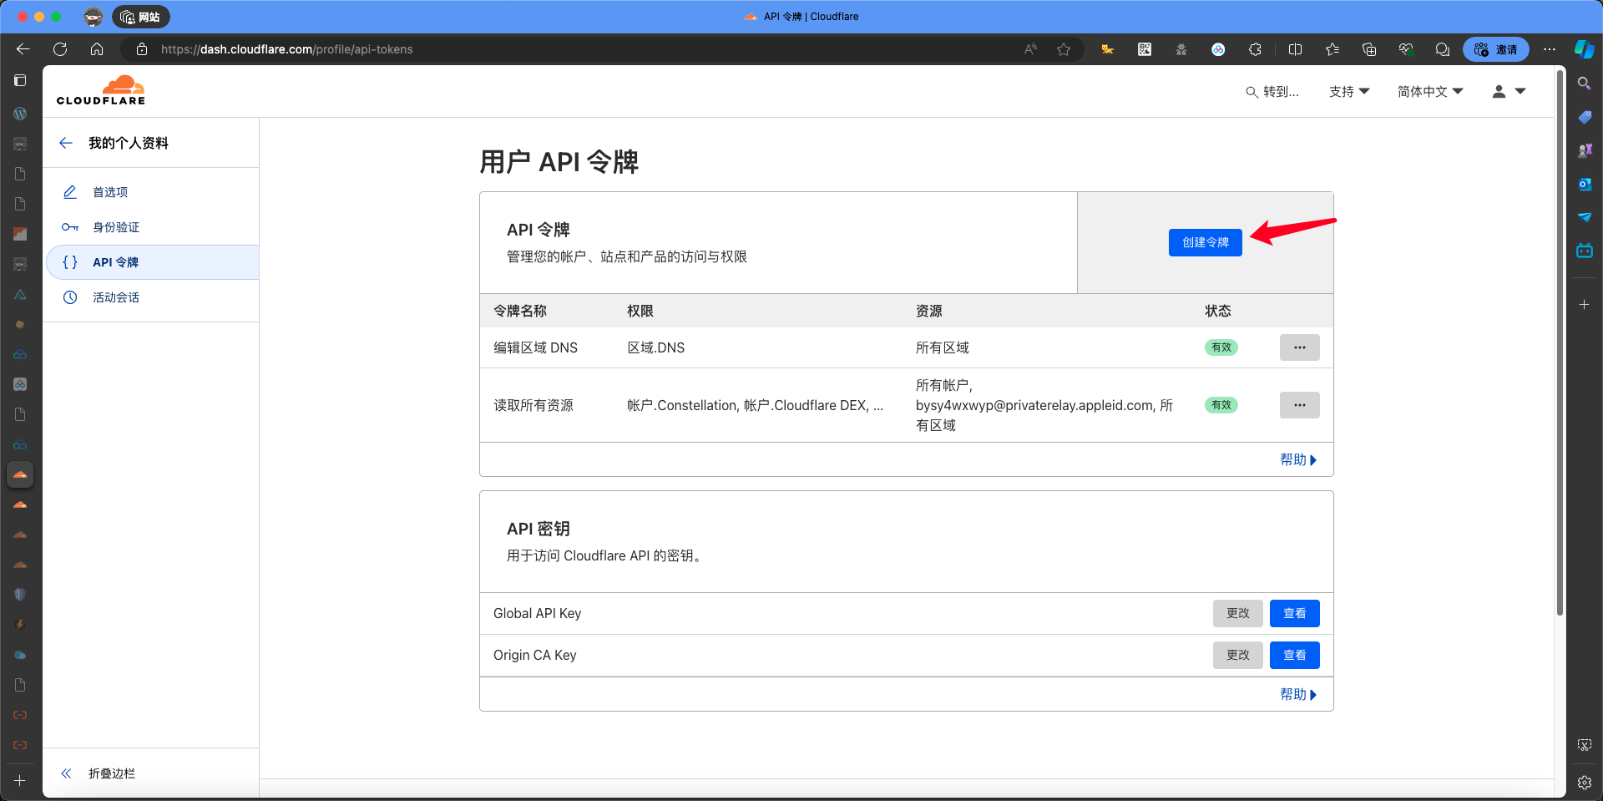Open the 网站 workspace menu in title bar
1603x801 pixels.
coord(141,17)
